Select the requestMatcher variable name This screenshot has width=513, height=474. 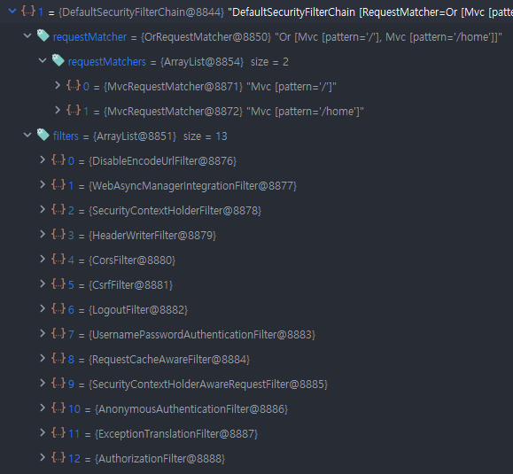point(89,37)
